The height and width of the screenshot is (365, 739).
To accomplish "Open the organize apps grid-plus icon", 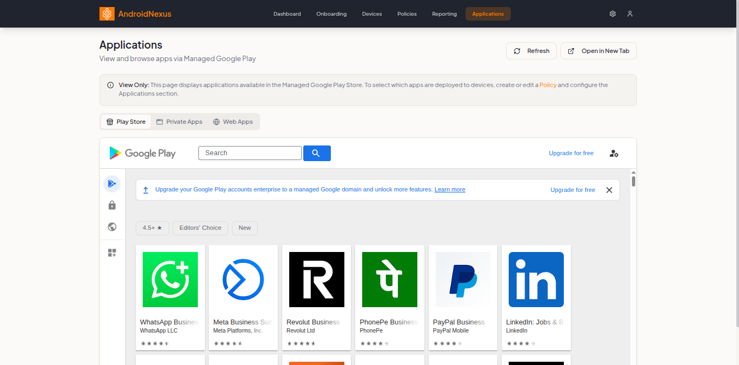I will point(112,253).
